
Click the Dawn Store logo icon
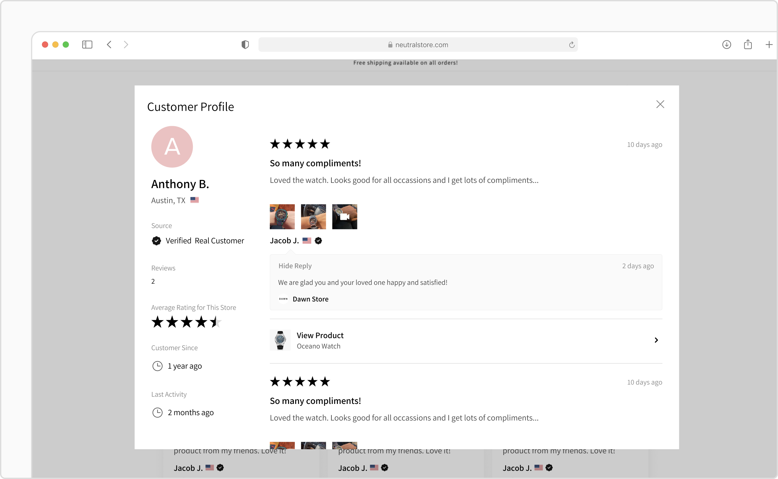283,299
